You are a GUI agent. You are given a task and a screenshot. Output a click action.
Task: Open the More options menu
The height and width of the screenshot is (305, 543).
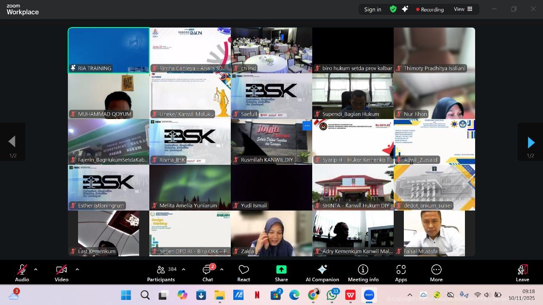(436, 273)
